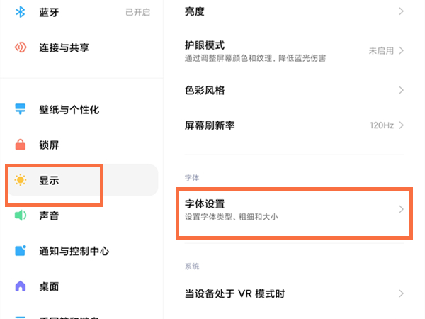Select 蓝牙 in the sidebar
The height and width of the screenshot is (319, 425).
[x=50, y=12]
